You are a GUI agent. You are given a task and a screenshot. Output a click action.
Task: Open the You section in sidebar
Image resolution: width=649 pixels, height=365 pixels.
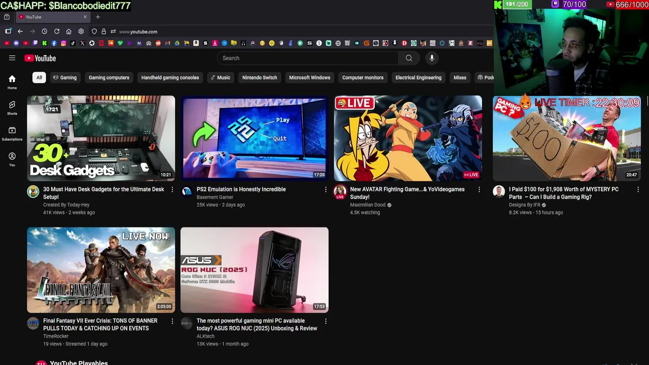(12, 159)
